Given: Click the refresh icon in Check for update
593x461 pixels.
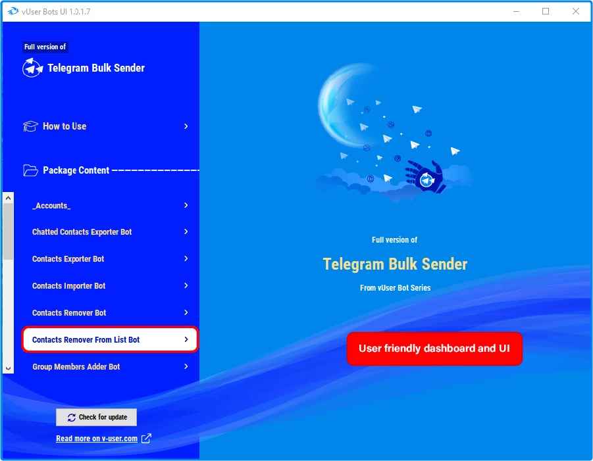Looking at the screenshot, I should coord(72,418).
